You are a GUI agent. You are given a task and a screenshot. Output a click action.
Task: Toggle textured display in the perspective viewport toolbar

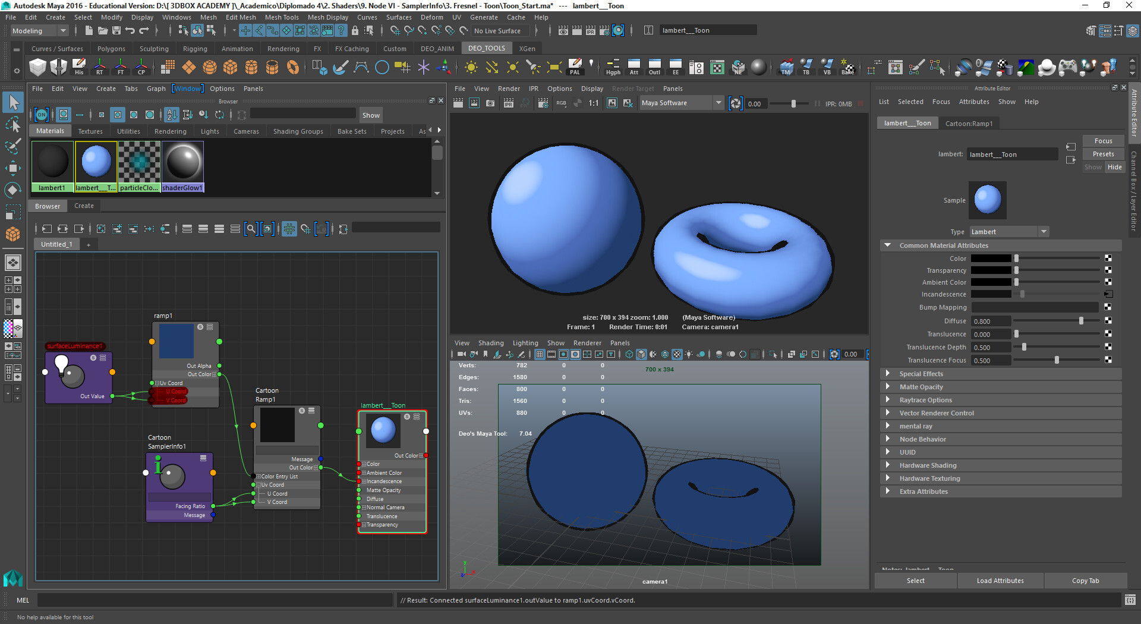pyautogui.click(x=676, y=354)
